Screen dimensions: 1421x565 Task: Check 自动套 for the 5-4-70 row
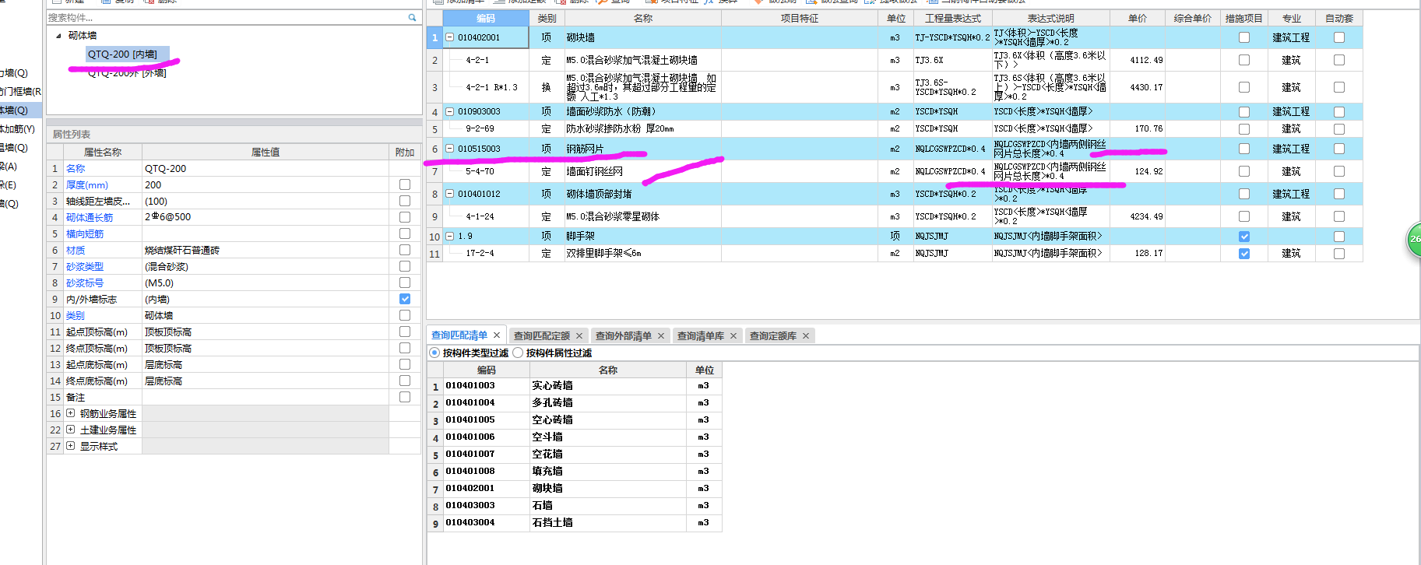1339,171
